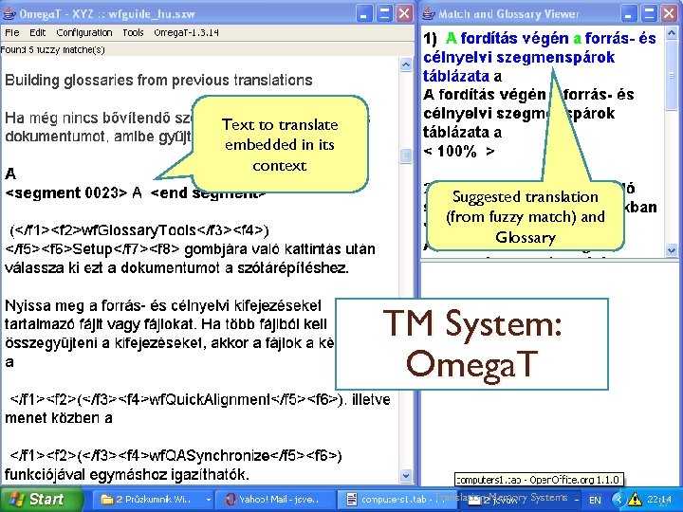Click scroll-down arrow in Match and Glossary Viewer
The width and height of the screenshot is (683, 512).
(x=672, y=250)
